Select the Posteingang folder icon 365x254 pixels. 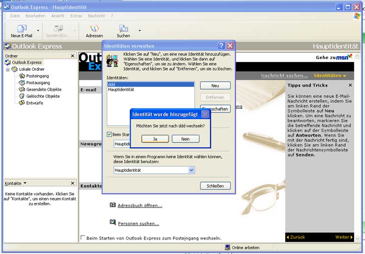[22, 76]
